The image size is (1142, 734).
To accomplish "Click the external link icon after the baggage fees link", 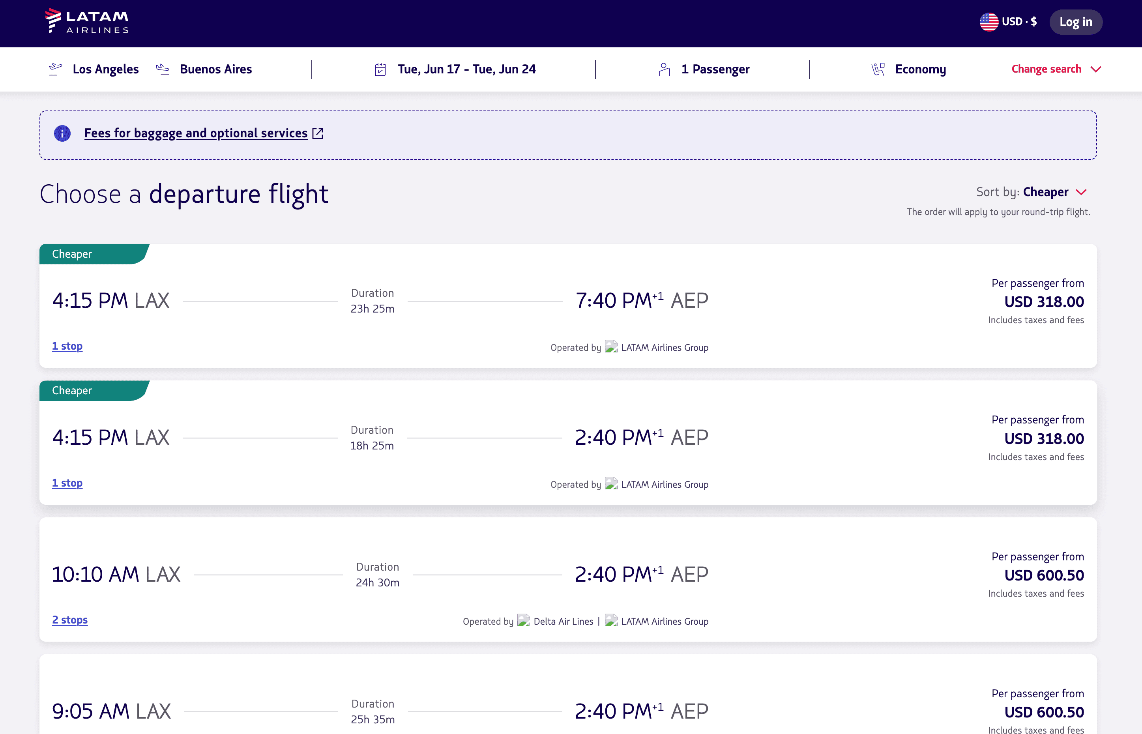I will point(318,133).
